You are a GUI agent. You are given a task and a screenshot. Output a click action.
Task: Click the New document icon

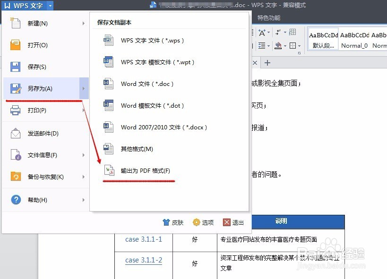pos(16,23)
